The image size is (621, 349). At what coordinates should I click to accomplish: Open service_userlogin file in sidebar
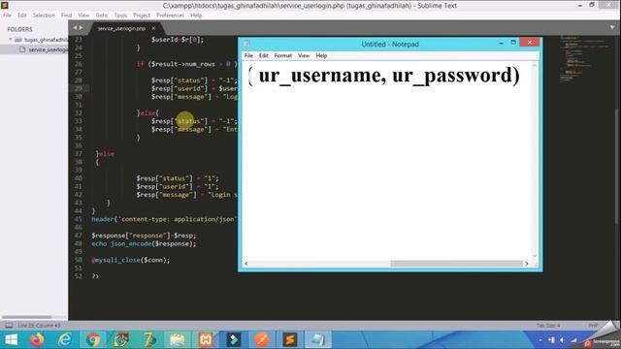point(48,49)
